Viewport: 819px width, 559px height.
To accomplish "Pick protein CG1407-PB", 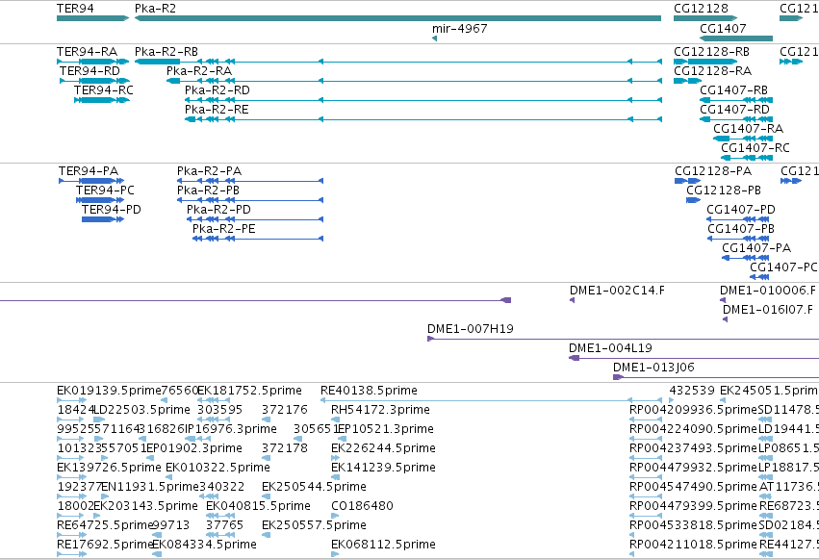I will (738, 239).
